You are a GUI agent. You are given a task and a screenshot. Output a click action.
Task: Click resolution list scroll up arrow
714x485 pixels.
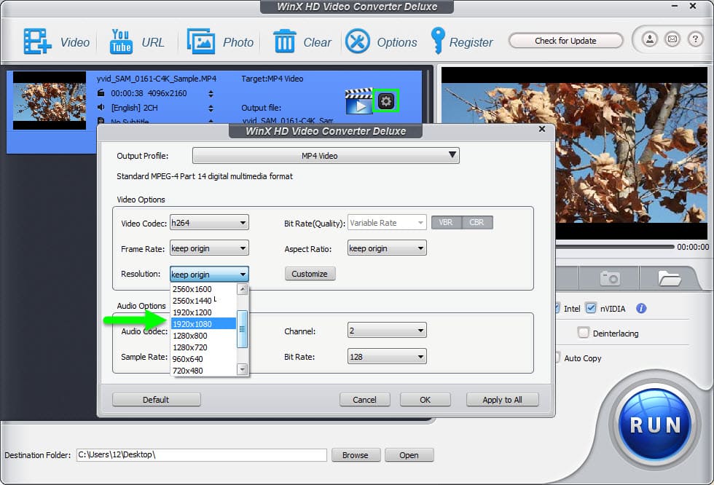pyautogui.click(x=242, y=289)
